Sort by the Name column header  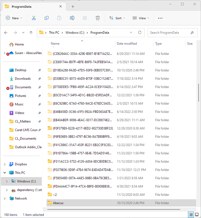(55, 44)
